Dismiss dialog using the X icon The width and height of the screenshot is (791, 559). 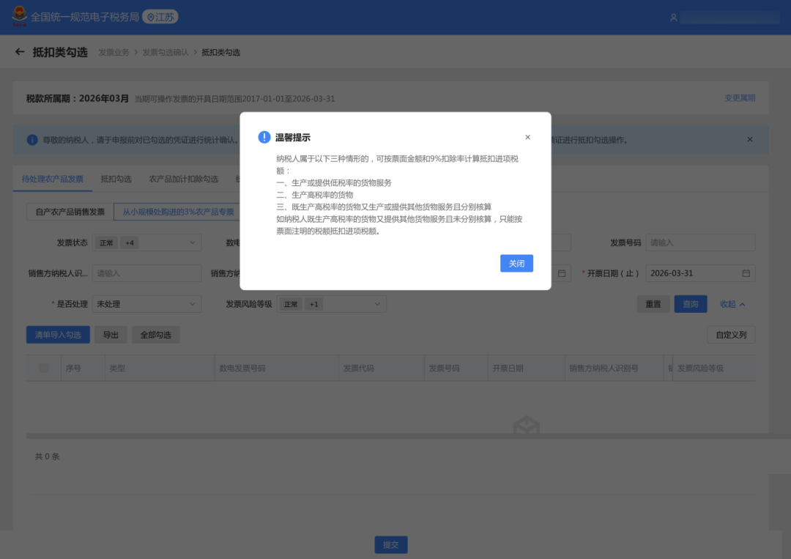coord(527,137)
